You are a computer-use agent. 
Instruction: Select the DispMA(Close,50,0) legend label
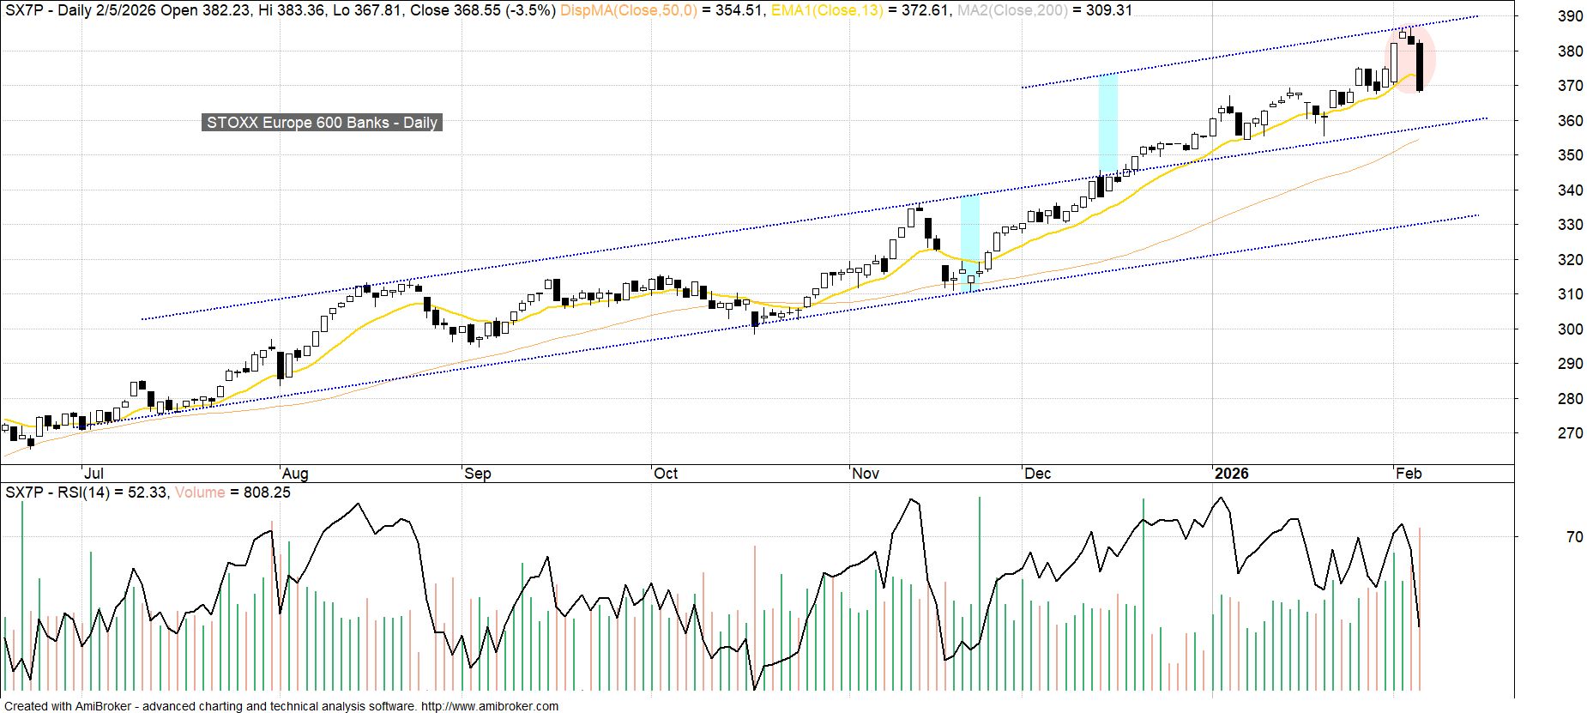tap(628, 10)
